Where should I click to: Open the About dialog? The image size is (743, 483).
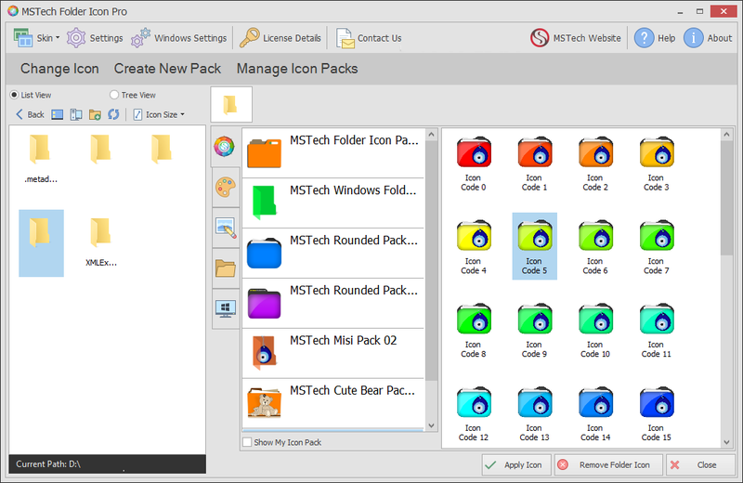708,38
